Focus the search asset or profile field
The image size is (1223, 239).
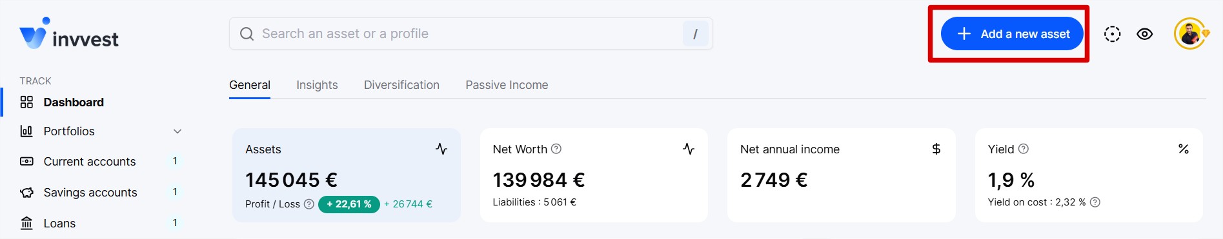coord(471,33)
